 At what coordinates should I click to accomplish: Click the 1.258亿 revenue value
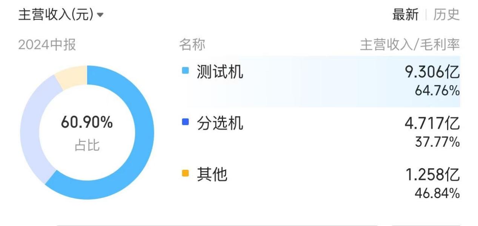pos(432,174)
